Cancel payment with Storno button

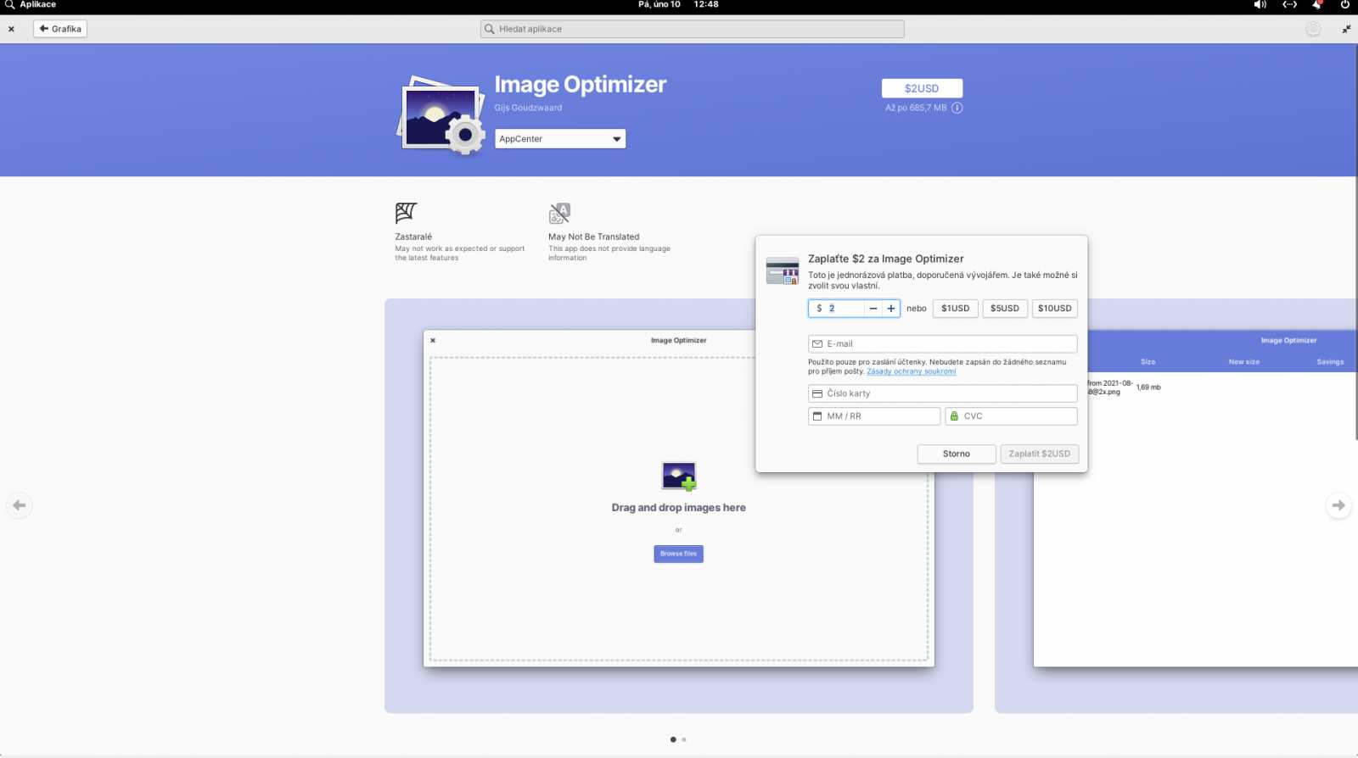957,454
